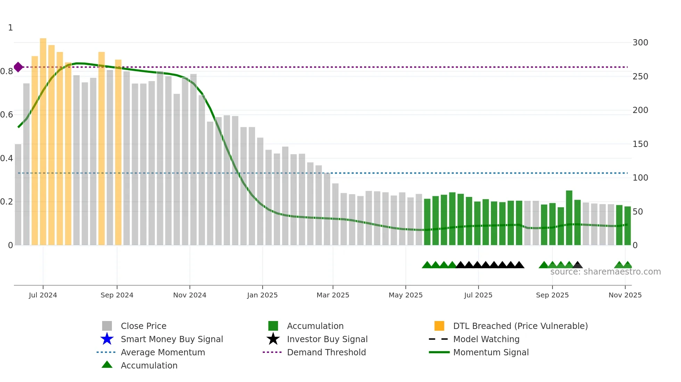Image resolution: width=681 pixels, height=382 pixels.
Task: Click the 300 right axis label
Action: tap(640, 43)
